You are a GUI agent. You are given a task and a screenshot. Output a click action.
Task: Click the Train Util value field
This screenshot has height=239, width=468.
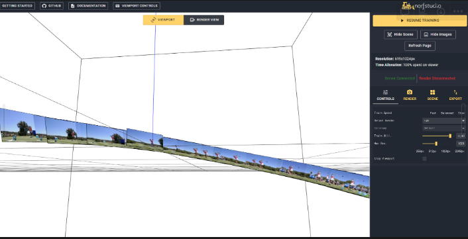(x=461, y=136)
